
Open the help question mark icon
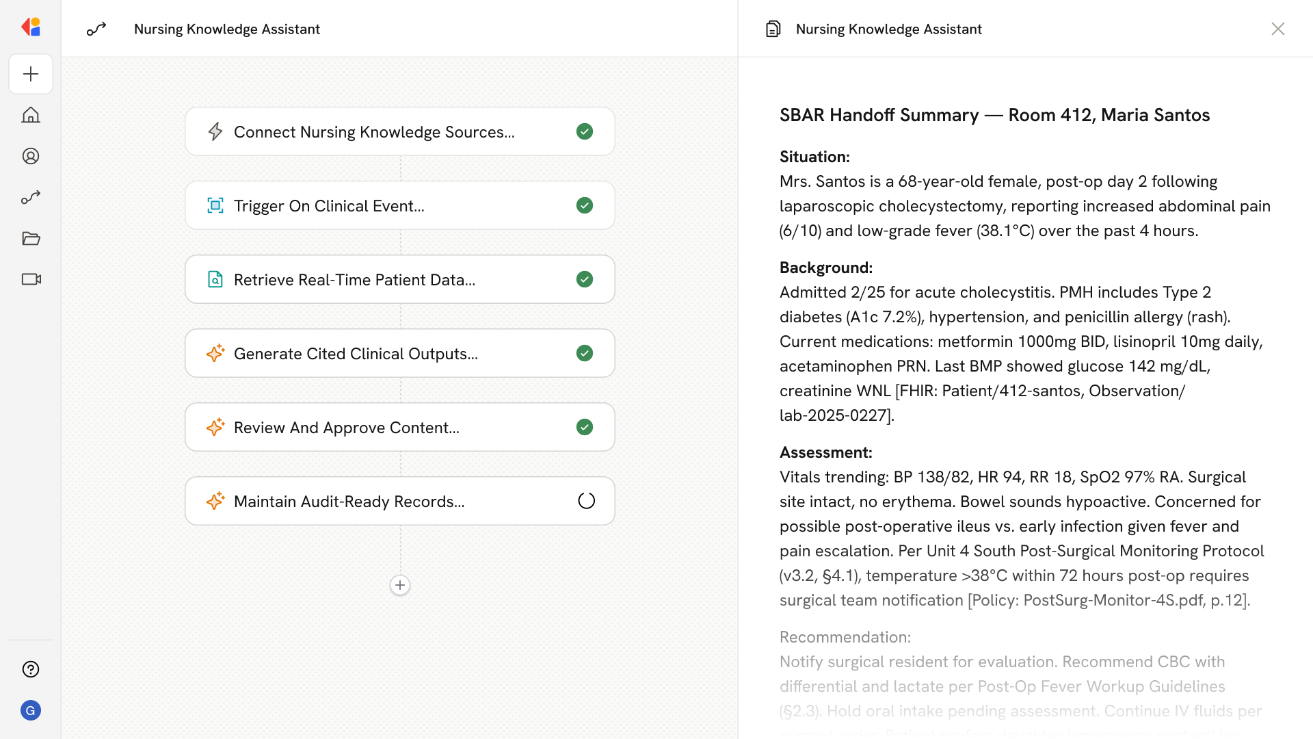pos(31,669)
